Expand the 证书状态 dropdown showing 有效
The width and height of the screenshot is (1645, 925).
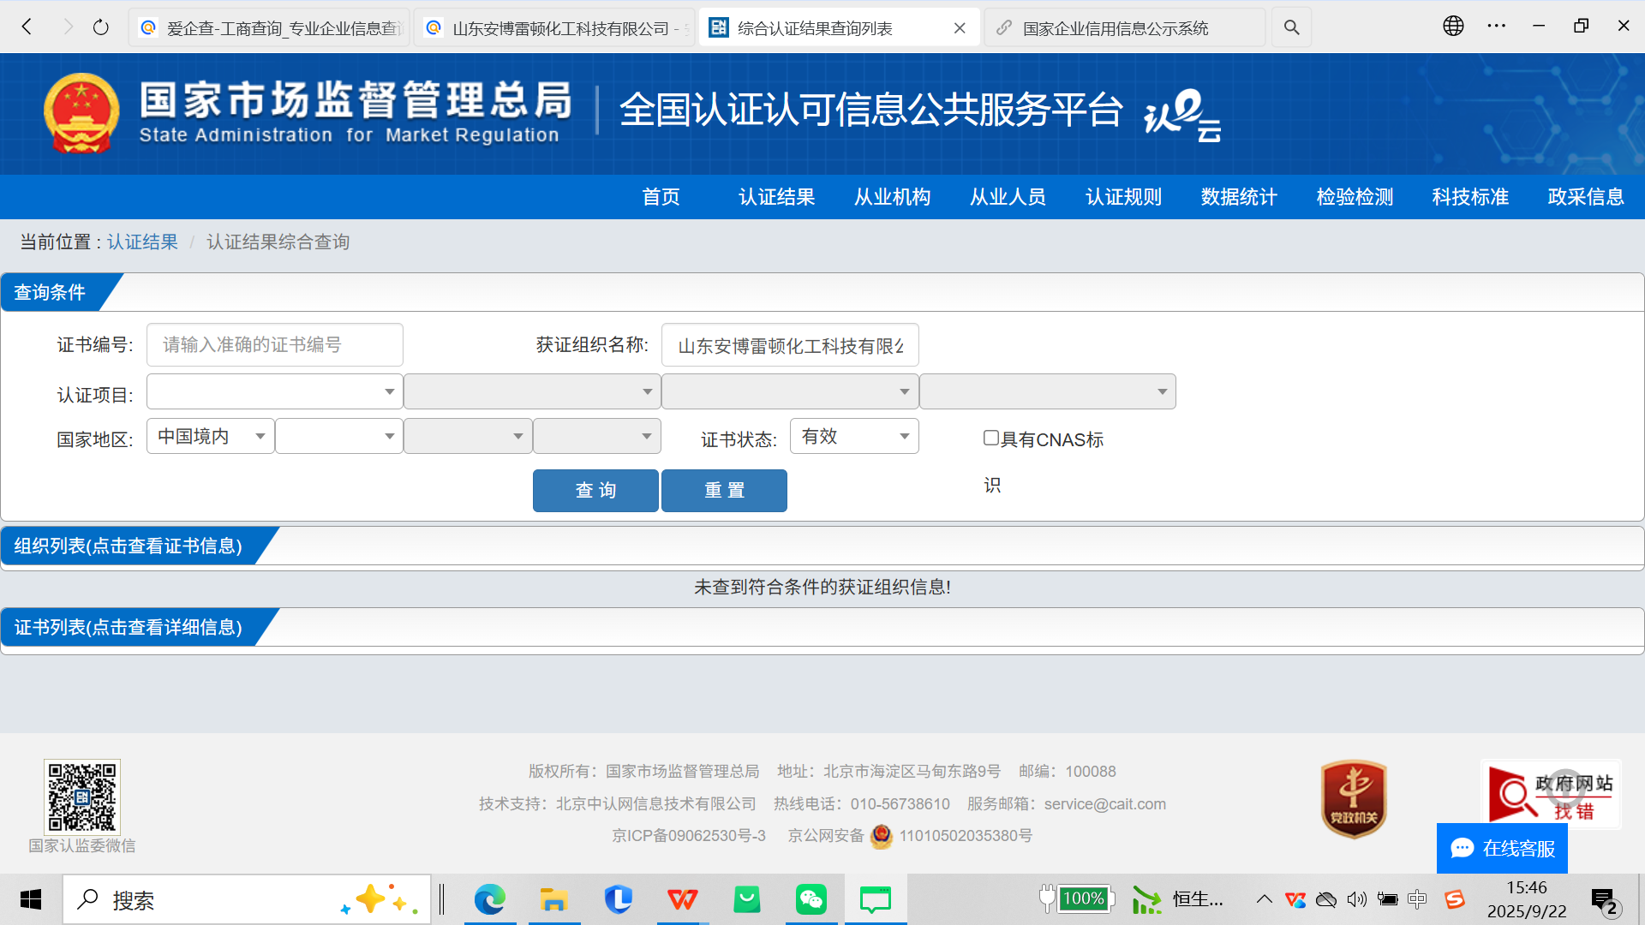(854, 437)
